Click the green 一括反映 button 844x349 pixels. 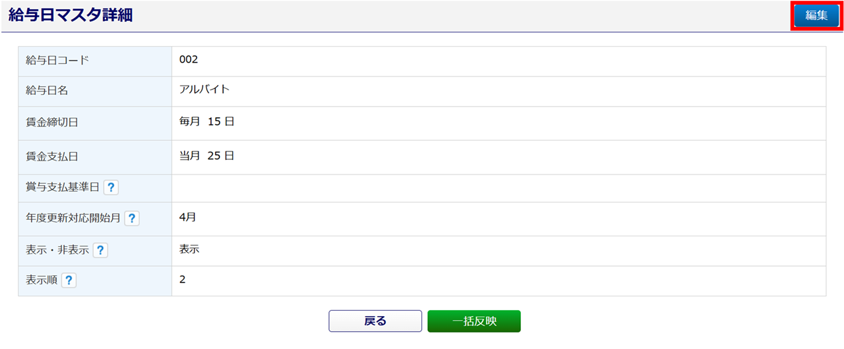(x=474, y=321)
